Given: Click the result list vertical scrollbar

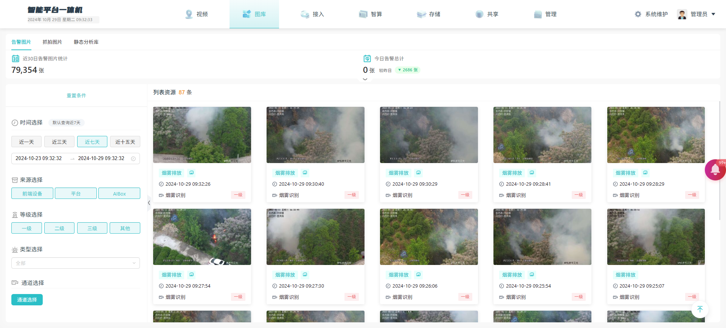Looking at the screenshot, I should pos(719,160).
